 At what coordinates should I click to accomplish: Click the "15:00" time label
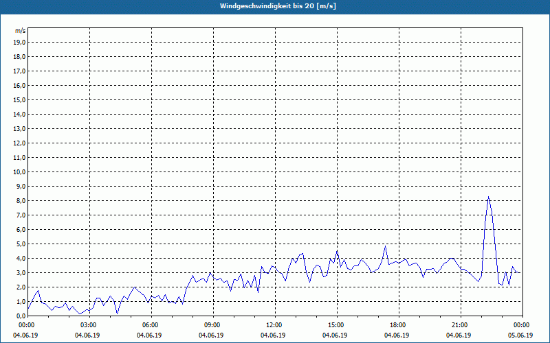pyautogui.click(x=337, y=325)
